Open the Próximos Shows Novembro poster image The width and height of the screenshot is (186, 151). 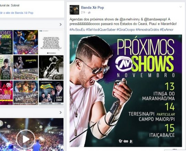[126, 91]
